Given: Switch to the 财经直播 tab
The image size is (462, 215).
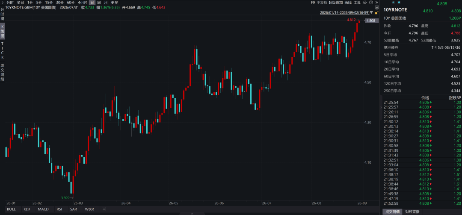Looking at the screenshot, I should [x=412, y=212].
